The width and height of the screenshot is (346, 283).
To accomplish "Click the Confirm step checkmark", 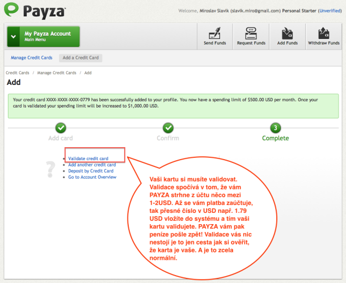I will (x=168, y=128).
